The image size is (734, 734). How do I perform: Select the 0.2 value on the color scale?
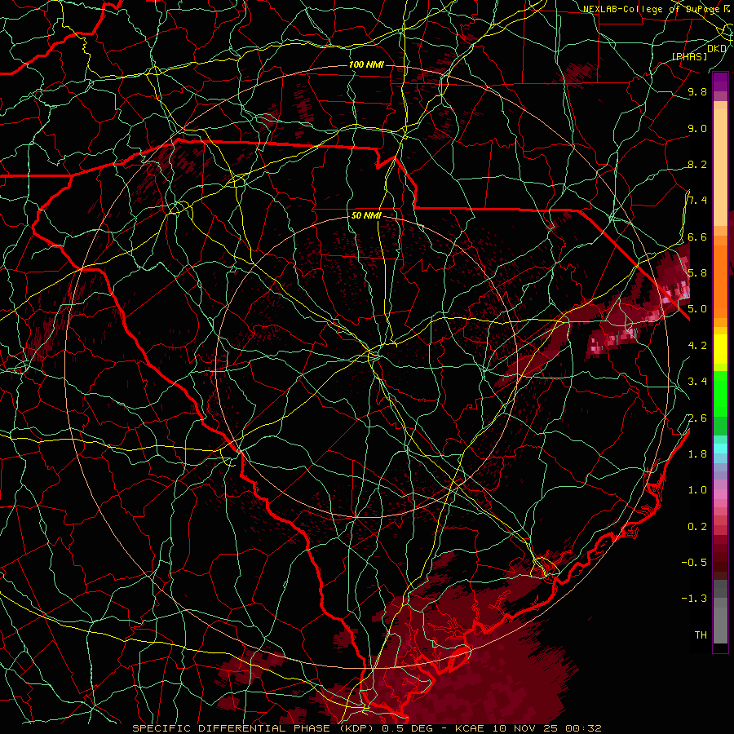point(697,527)
